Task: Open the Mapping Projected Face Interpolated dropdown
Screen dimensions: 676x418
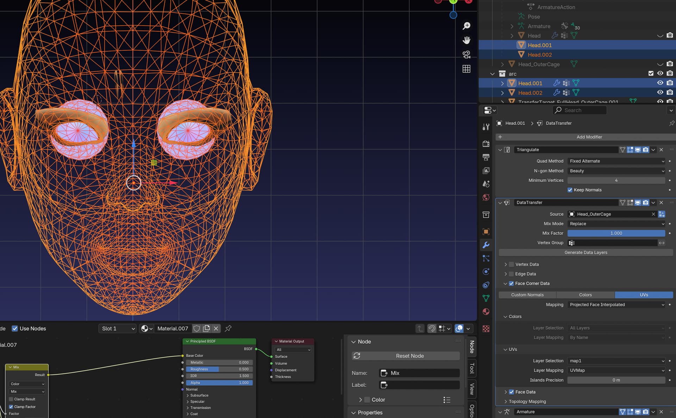Action: [616, 305]
